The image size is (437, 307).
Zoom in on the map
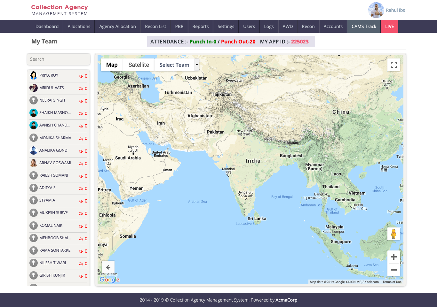point(393,257)
